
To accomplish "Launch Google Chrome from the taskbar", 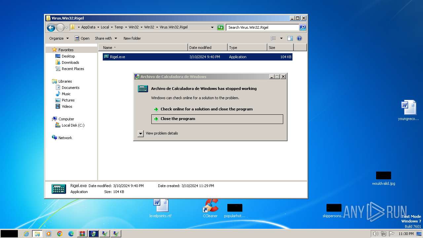I will pos(60,234).
